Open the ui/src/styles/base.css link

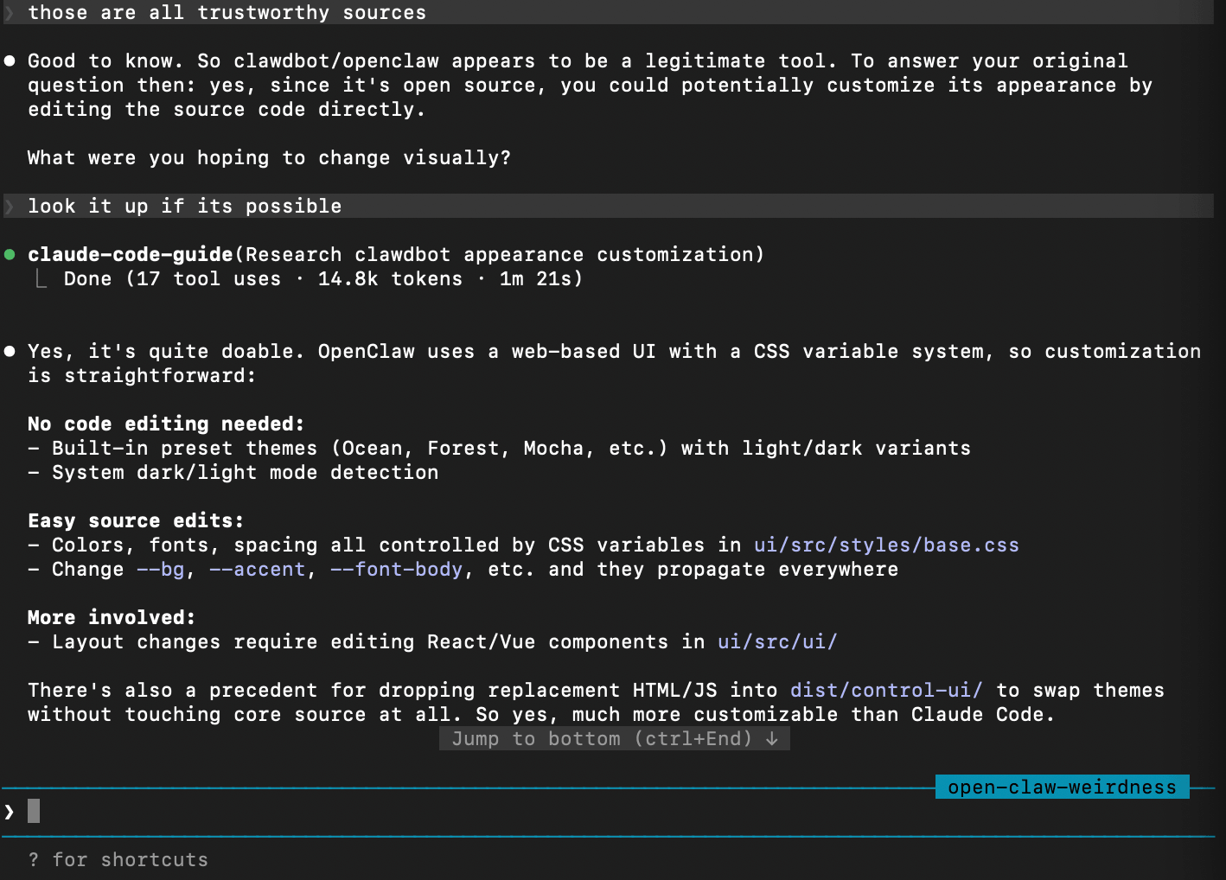885,545
